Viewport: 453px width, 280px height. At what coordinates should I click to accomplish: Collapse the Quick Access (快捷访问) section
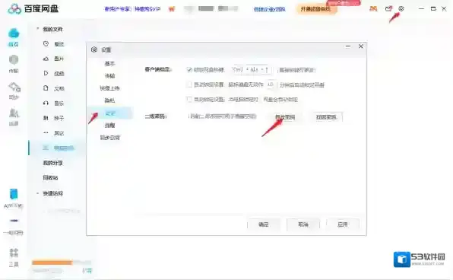pos(37,193)
